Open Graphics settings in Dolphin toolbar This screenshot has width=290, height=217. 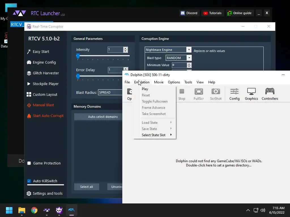click(251, 94)
